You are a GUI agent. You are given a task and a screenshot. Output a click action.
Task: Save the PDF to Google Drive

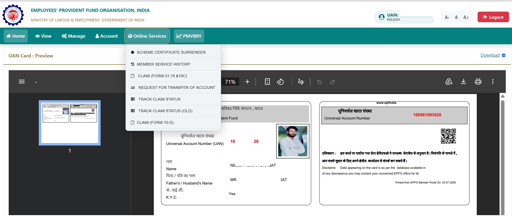[x=449, y=82]
